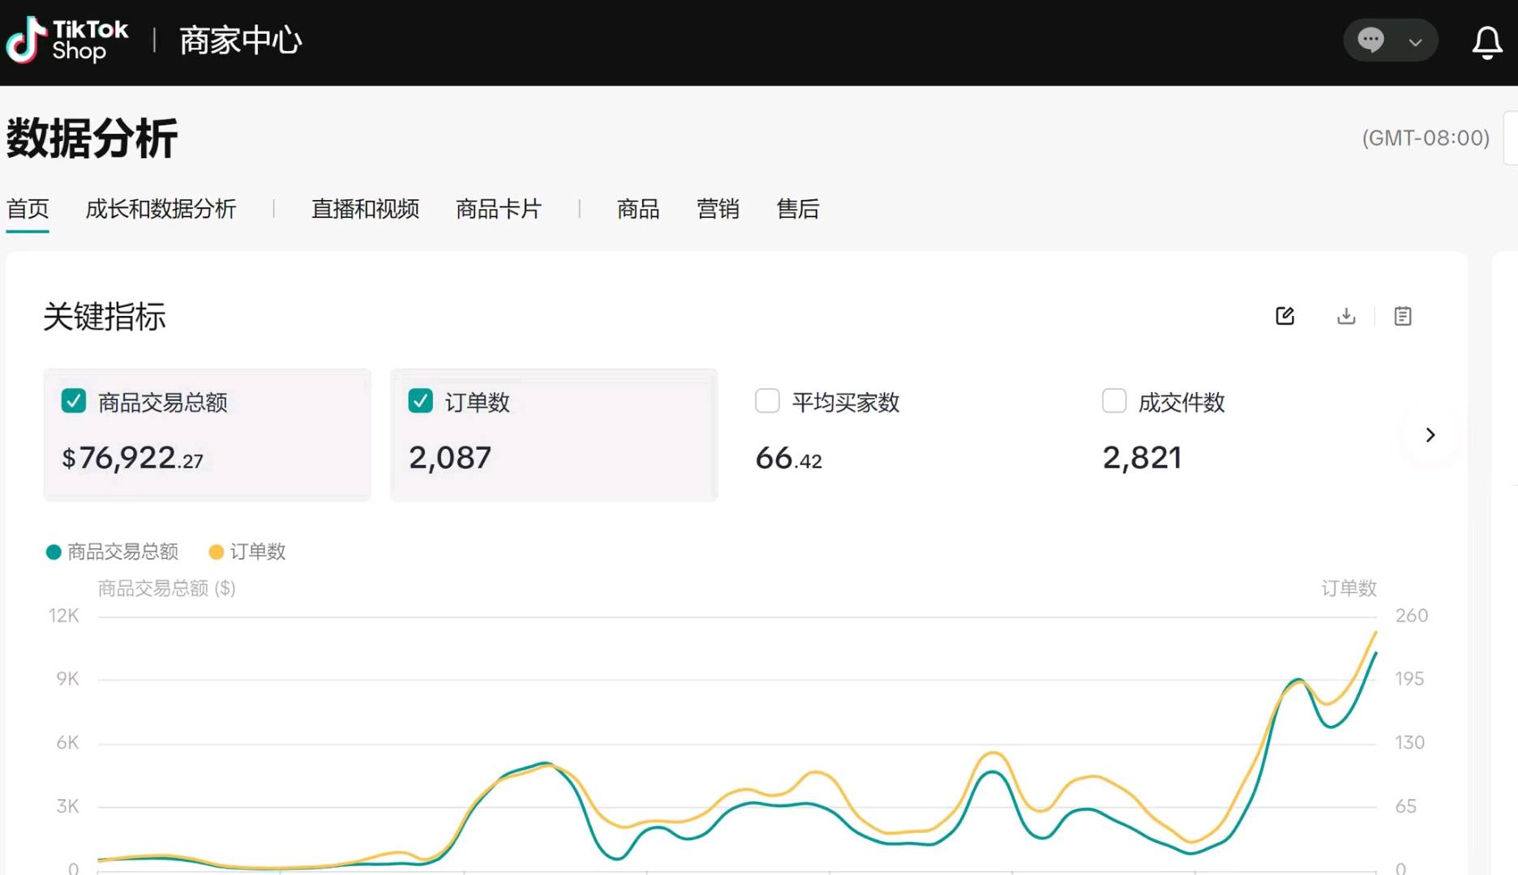Open the notifications bell
Viewport: 1518px width, 875px height.
(x=1486, y=42)
